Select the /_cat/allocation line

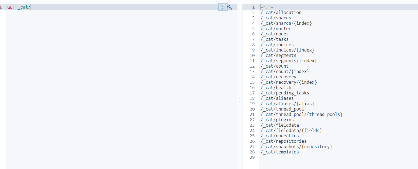281,13
